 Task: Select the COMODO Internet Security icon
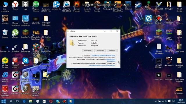tap(15, 63)
